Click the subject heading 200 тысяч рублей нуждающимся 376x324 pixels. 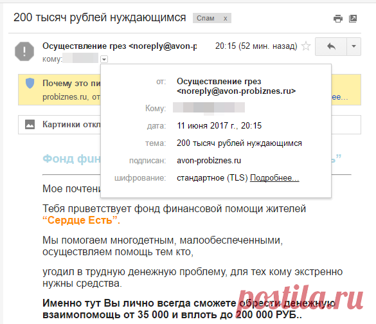100,18
